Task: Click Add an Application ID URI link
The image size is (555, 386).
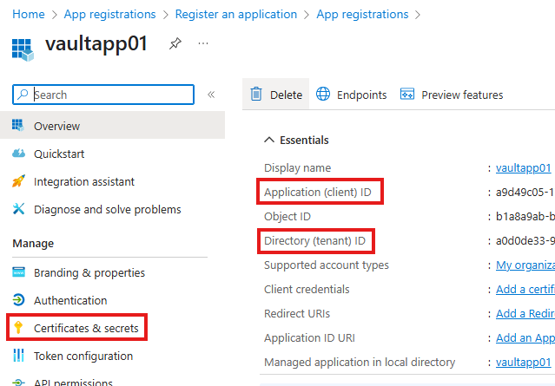Action: click(525, 338)
